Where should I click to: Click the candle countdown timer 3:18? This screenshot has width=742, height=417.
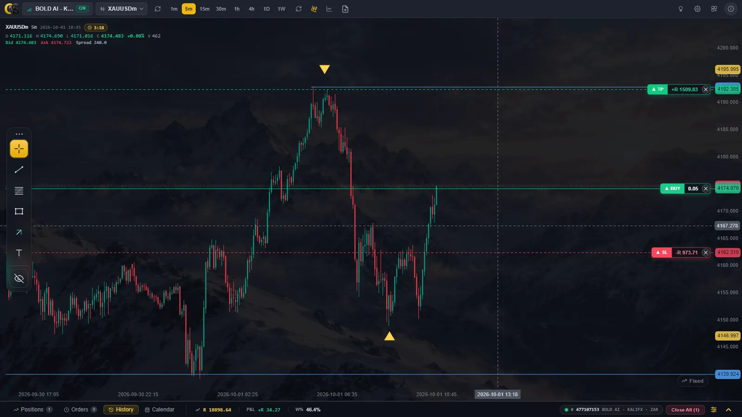pyautogui.click(x=96, y=27)
